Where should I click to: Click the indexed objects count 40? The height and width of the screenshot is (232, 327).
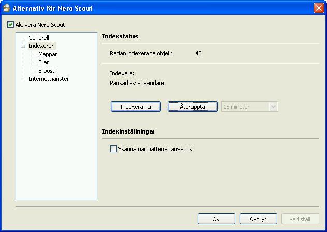198,53
